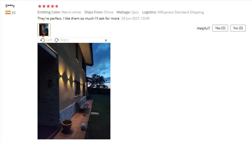Click the rotate left arrow icon
Screen dimensions: 252x143
click(x=43, y=40)
